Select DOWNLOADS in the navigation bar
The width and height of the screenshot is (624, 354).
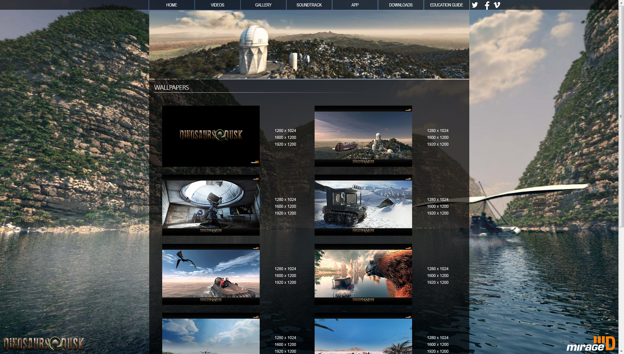[x=401, y=5]
